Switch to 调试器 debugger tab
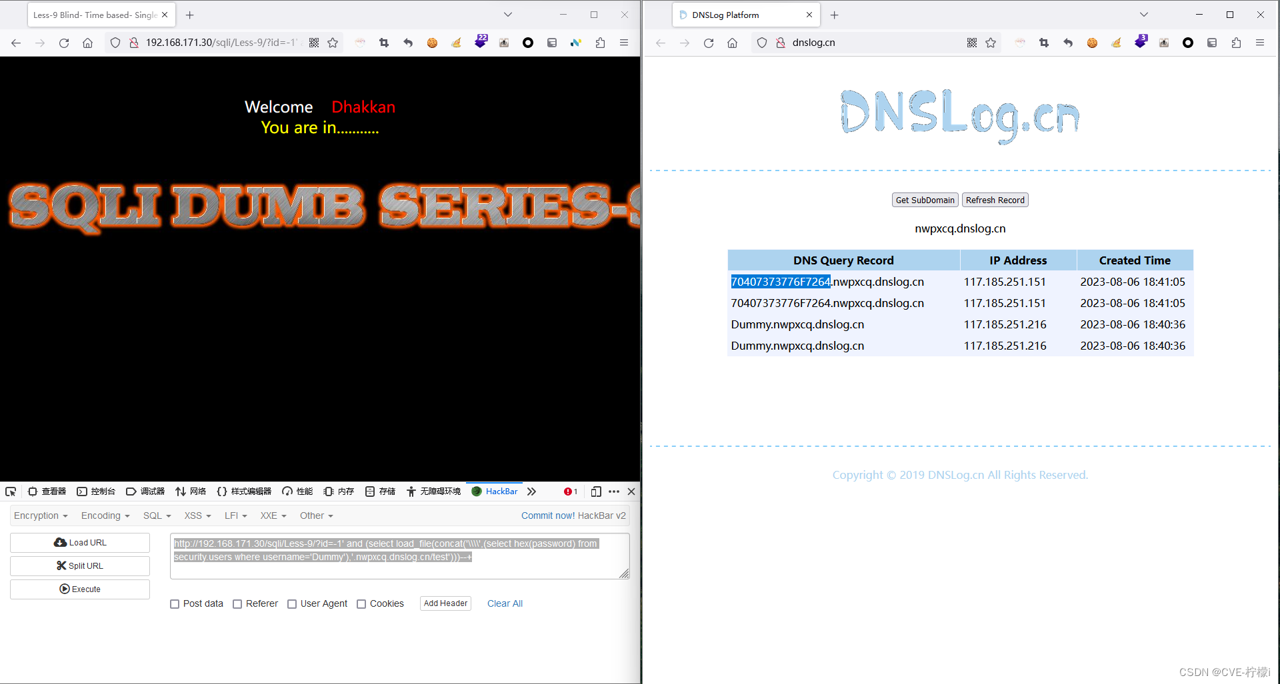The image size is (1280, 684). pos(145,492)
